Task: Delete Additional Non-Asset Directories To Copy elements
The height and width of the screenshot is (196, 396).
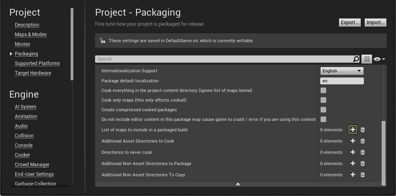Action: point(363,175)
